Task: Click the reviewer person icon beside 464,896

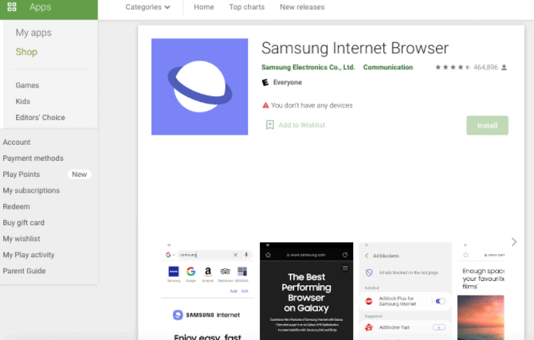Action: point(504,68)
